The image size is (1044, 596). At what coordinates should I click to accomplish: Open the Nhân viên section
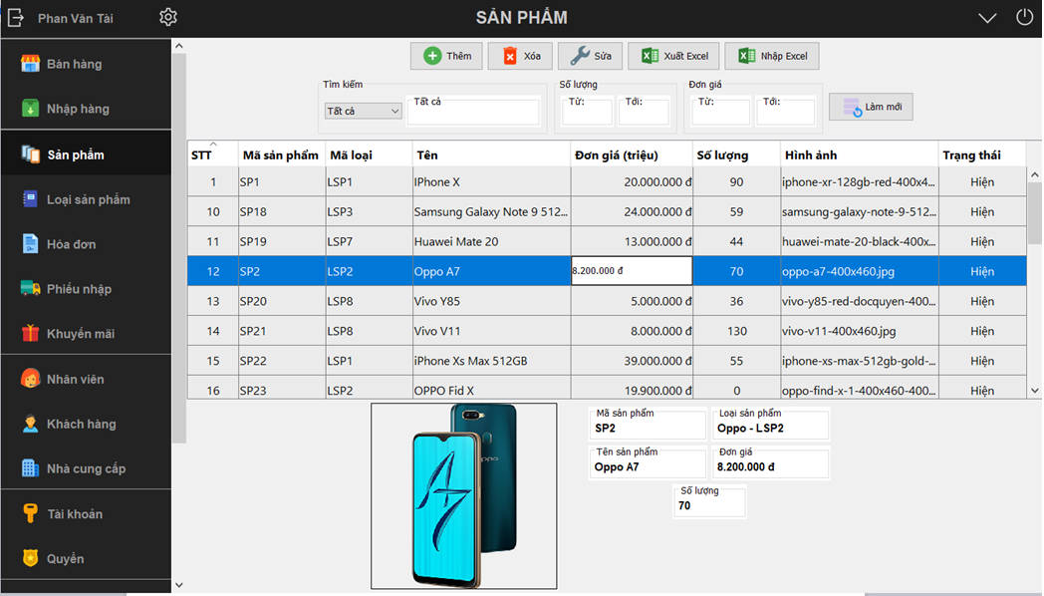(x=86, y=379)
